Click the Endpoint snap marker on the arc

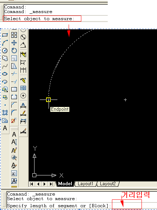tap(48, 100)
